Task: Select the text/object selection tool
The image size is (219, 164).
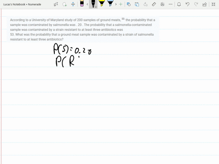Action: click(x=56, y=4)
